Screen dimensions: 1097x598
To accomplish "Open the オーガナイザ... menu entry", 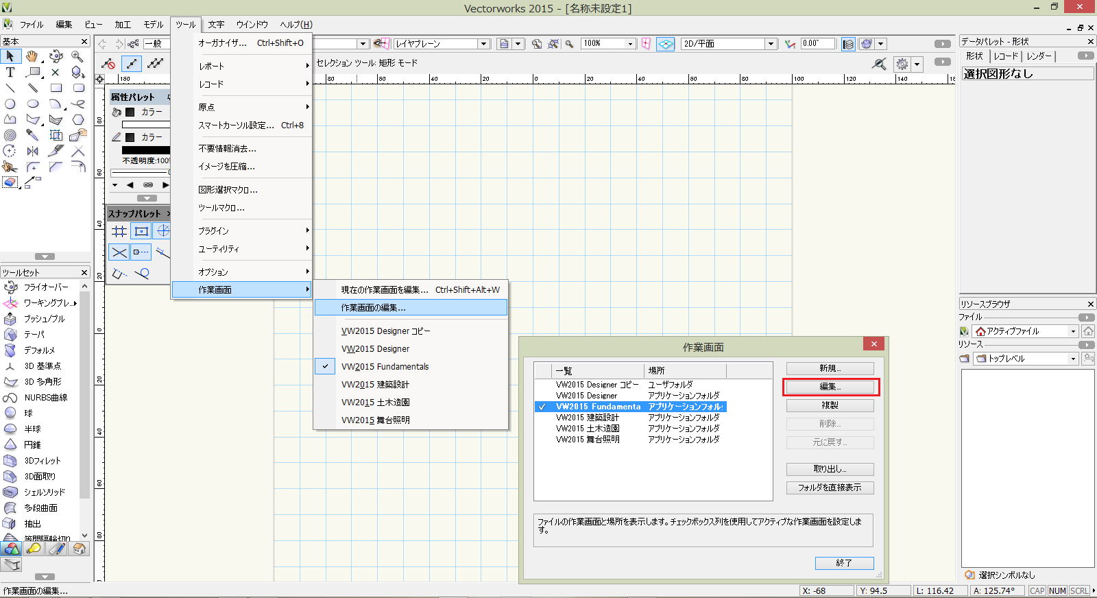I will point(241,43).
